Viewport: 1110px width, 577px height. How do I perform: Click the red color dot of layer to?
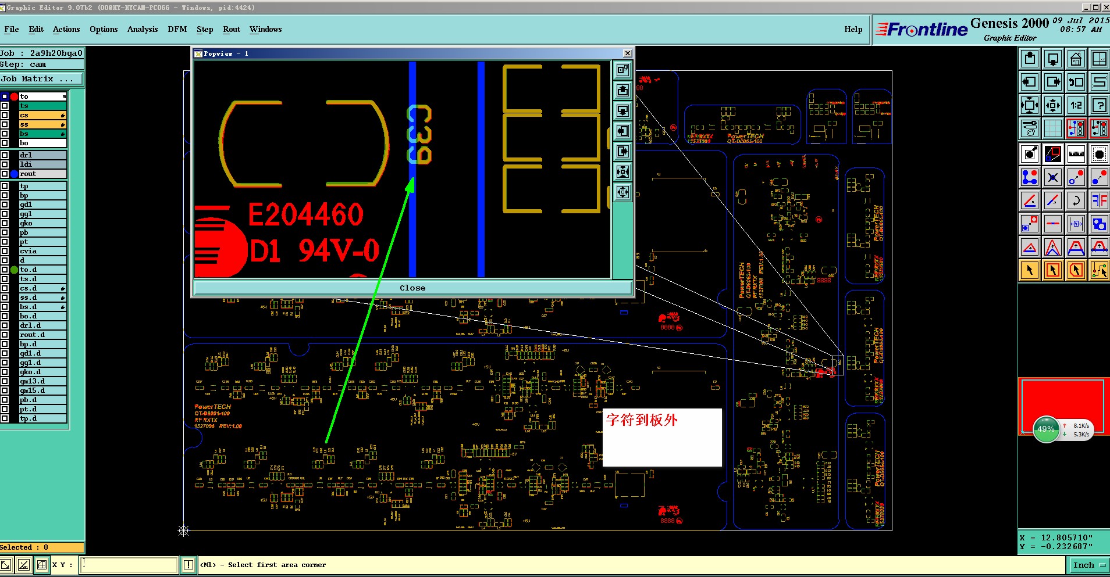click(14, 96)
